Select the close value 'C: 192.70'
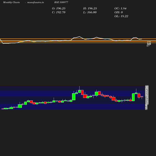156x156 pixels. (59, 12)
